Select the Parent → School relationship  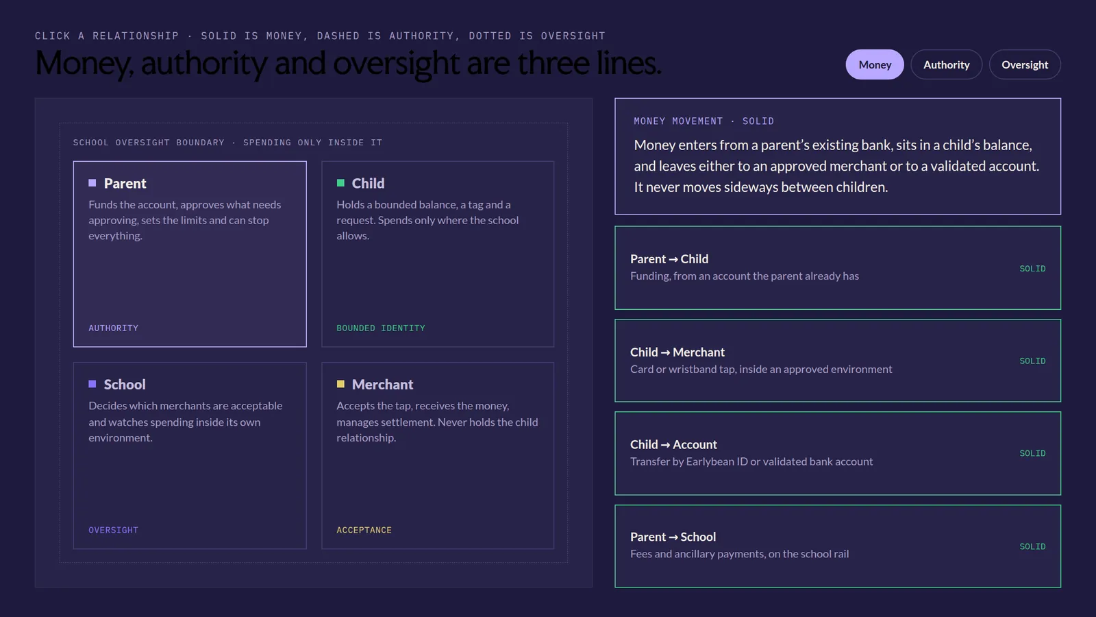pyautogui.click(x=838, y=546)
